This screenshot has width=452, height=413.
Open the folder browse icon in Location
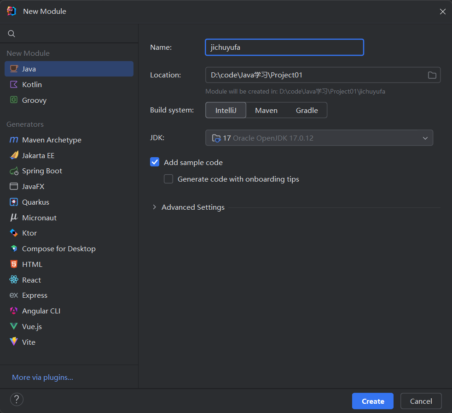tap(432, 75)
